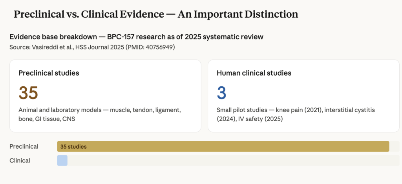This screenshot has height=184, width=402.
Task: Select the large blue number 3
Action: click(221, 93)
